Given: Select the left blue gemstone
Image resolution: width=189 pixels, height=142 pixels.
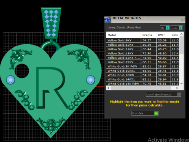Looking at the screenshot, I should [x=11, y=80].
